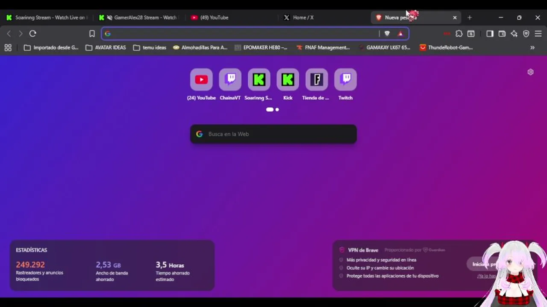Open the ChainaVT Twitch shortcut tile
The width and height of the screenshot is (547, 307).
(x=230, y=80)
